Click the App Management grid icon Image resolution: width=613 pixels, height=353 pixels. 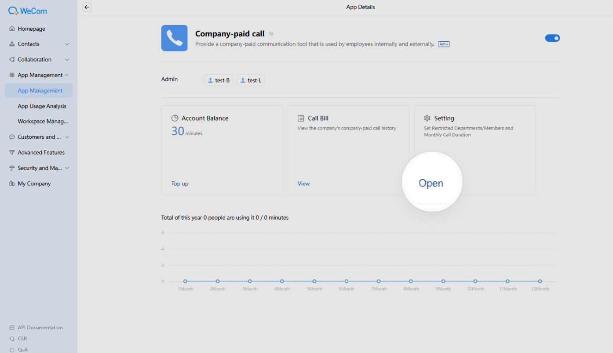pyautogui.click(x=12, y=75)
